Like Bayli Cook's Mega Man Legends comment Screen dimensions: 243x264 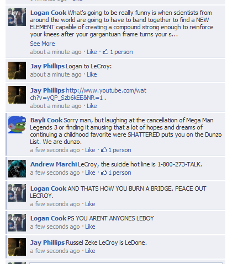point(90,150)
